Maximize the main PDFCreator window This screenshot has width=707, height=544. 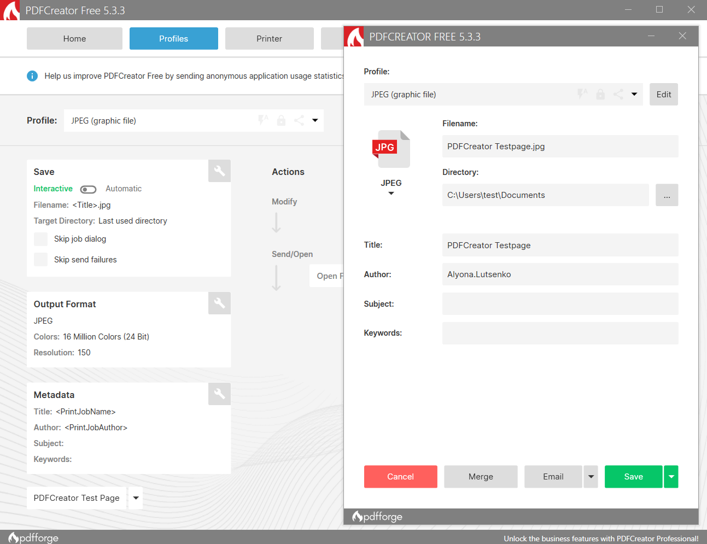tap(659, 10)
